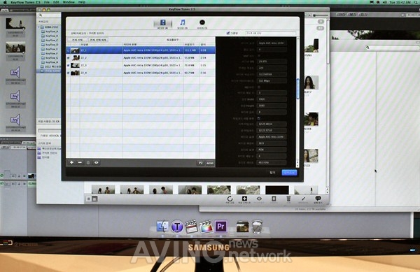
Task: Click the close text button beside blue button
Action: click(272, 173)
